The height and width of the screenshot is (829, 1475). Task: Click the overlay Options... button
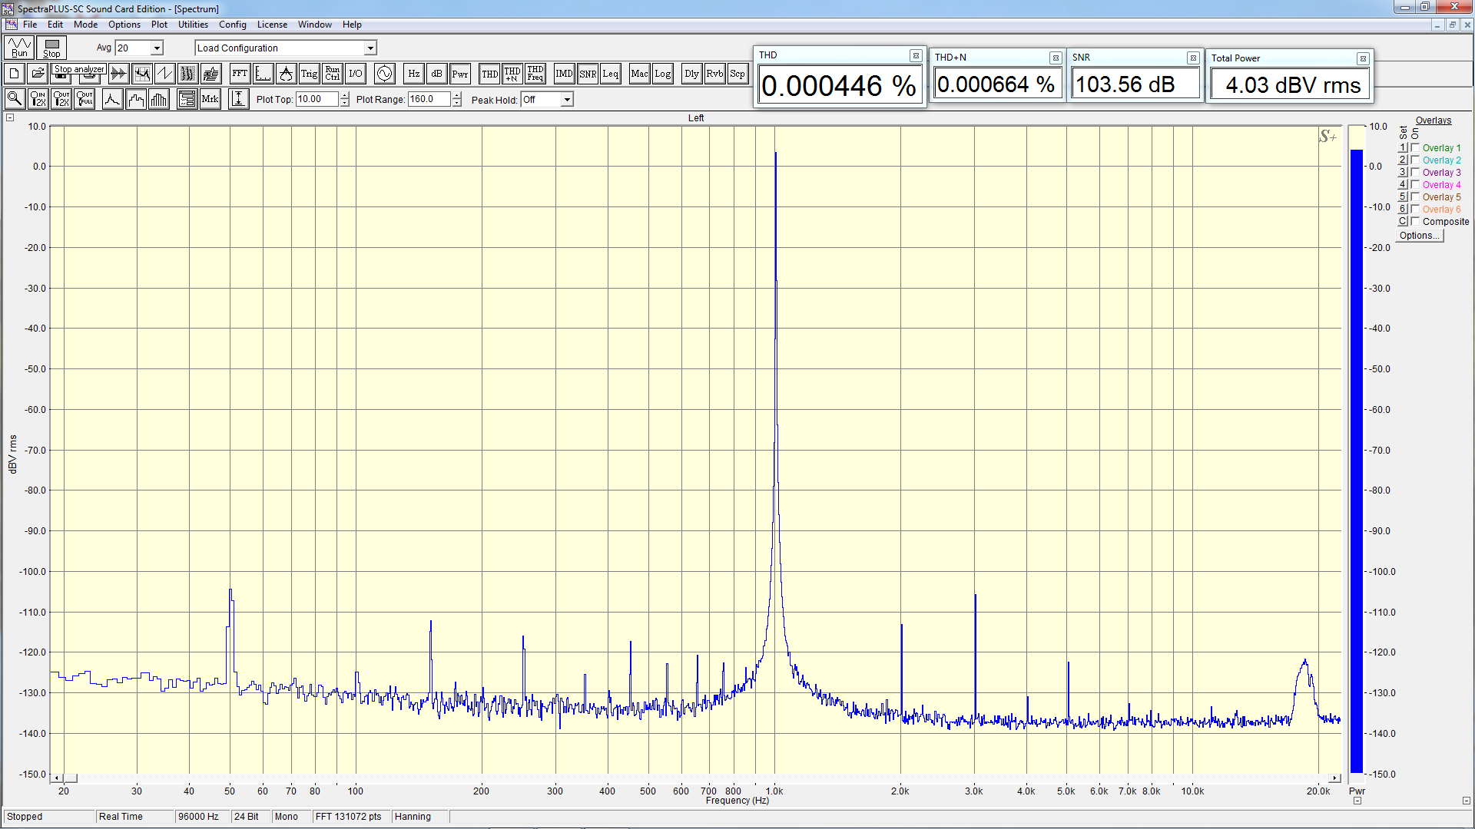pos(1419,236)
